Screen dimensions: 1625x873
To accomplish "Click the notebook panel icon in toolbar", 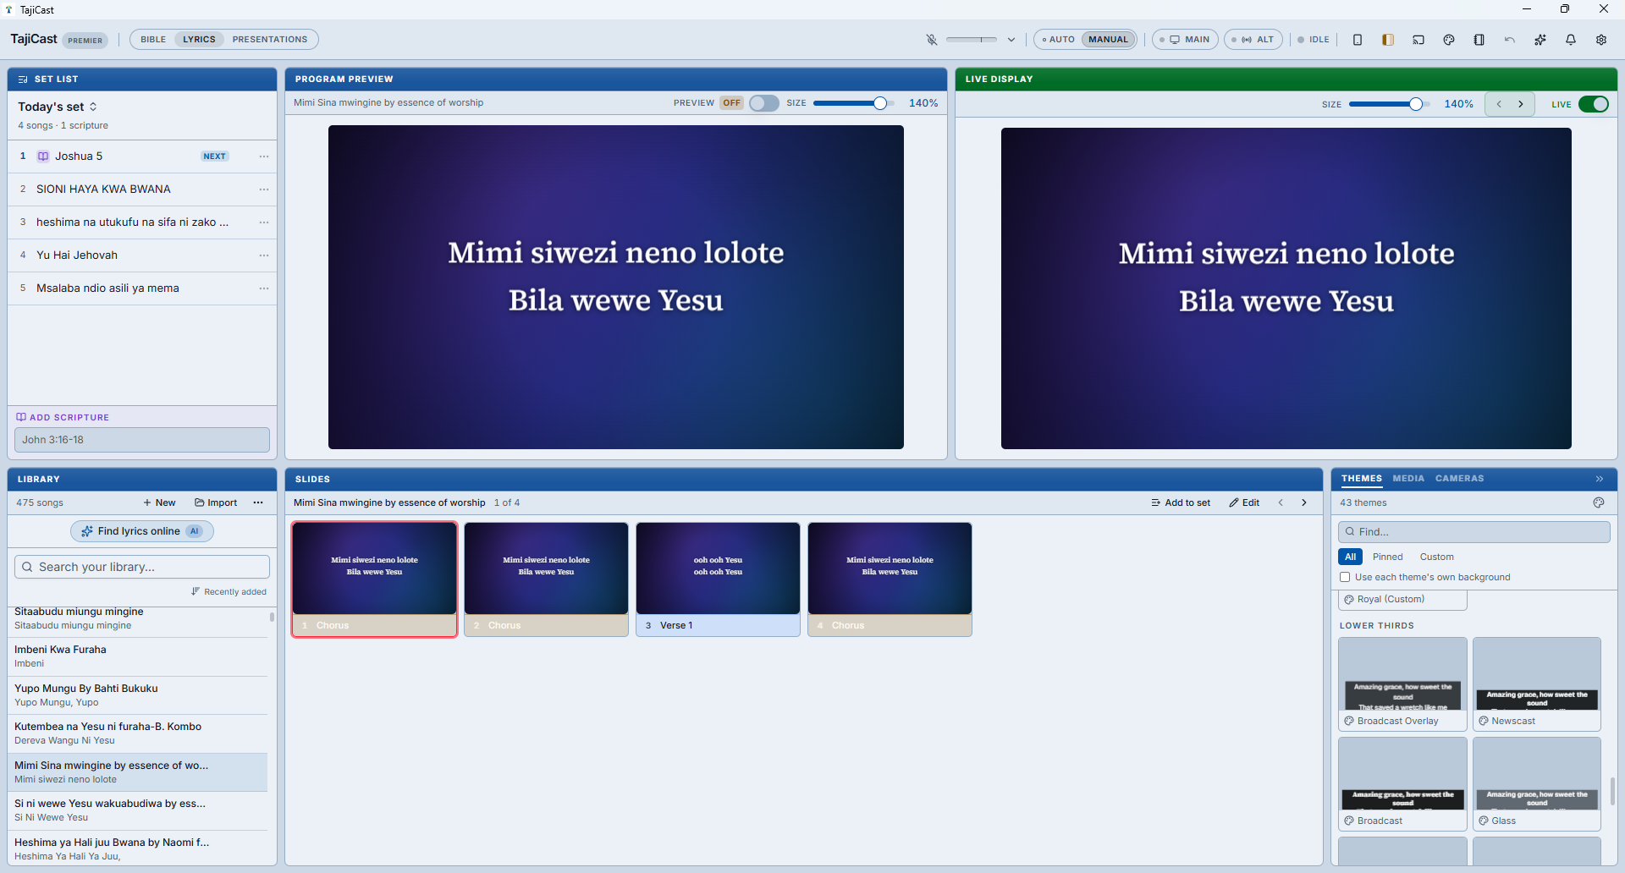I will [x=1479, y=40].
